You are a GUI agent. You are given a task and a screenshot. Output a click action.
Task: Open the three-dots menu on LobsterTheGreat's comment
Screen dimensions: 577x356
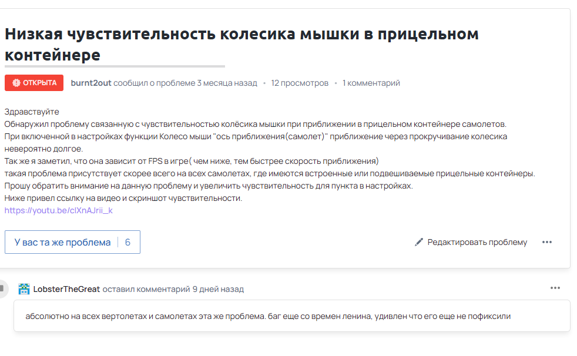[x=555, y=288]
